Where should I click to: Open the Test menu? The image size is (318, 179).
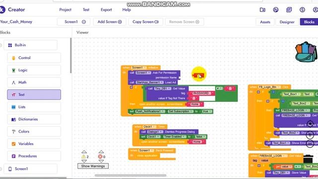[x=86, y=10]
